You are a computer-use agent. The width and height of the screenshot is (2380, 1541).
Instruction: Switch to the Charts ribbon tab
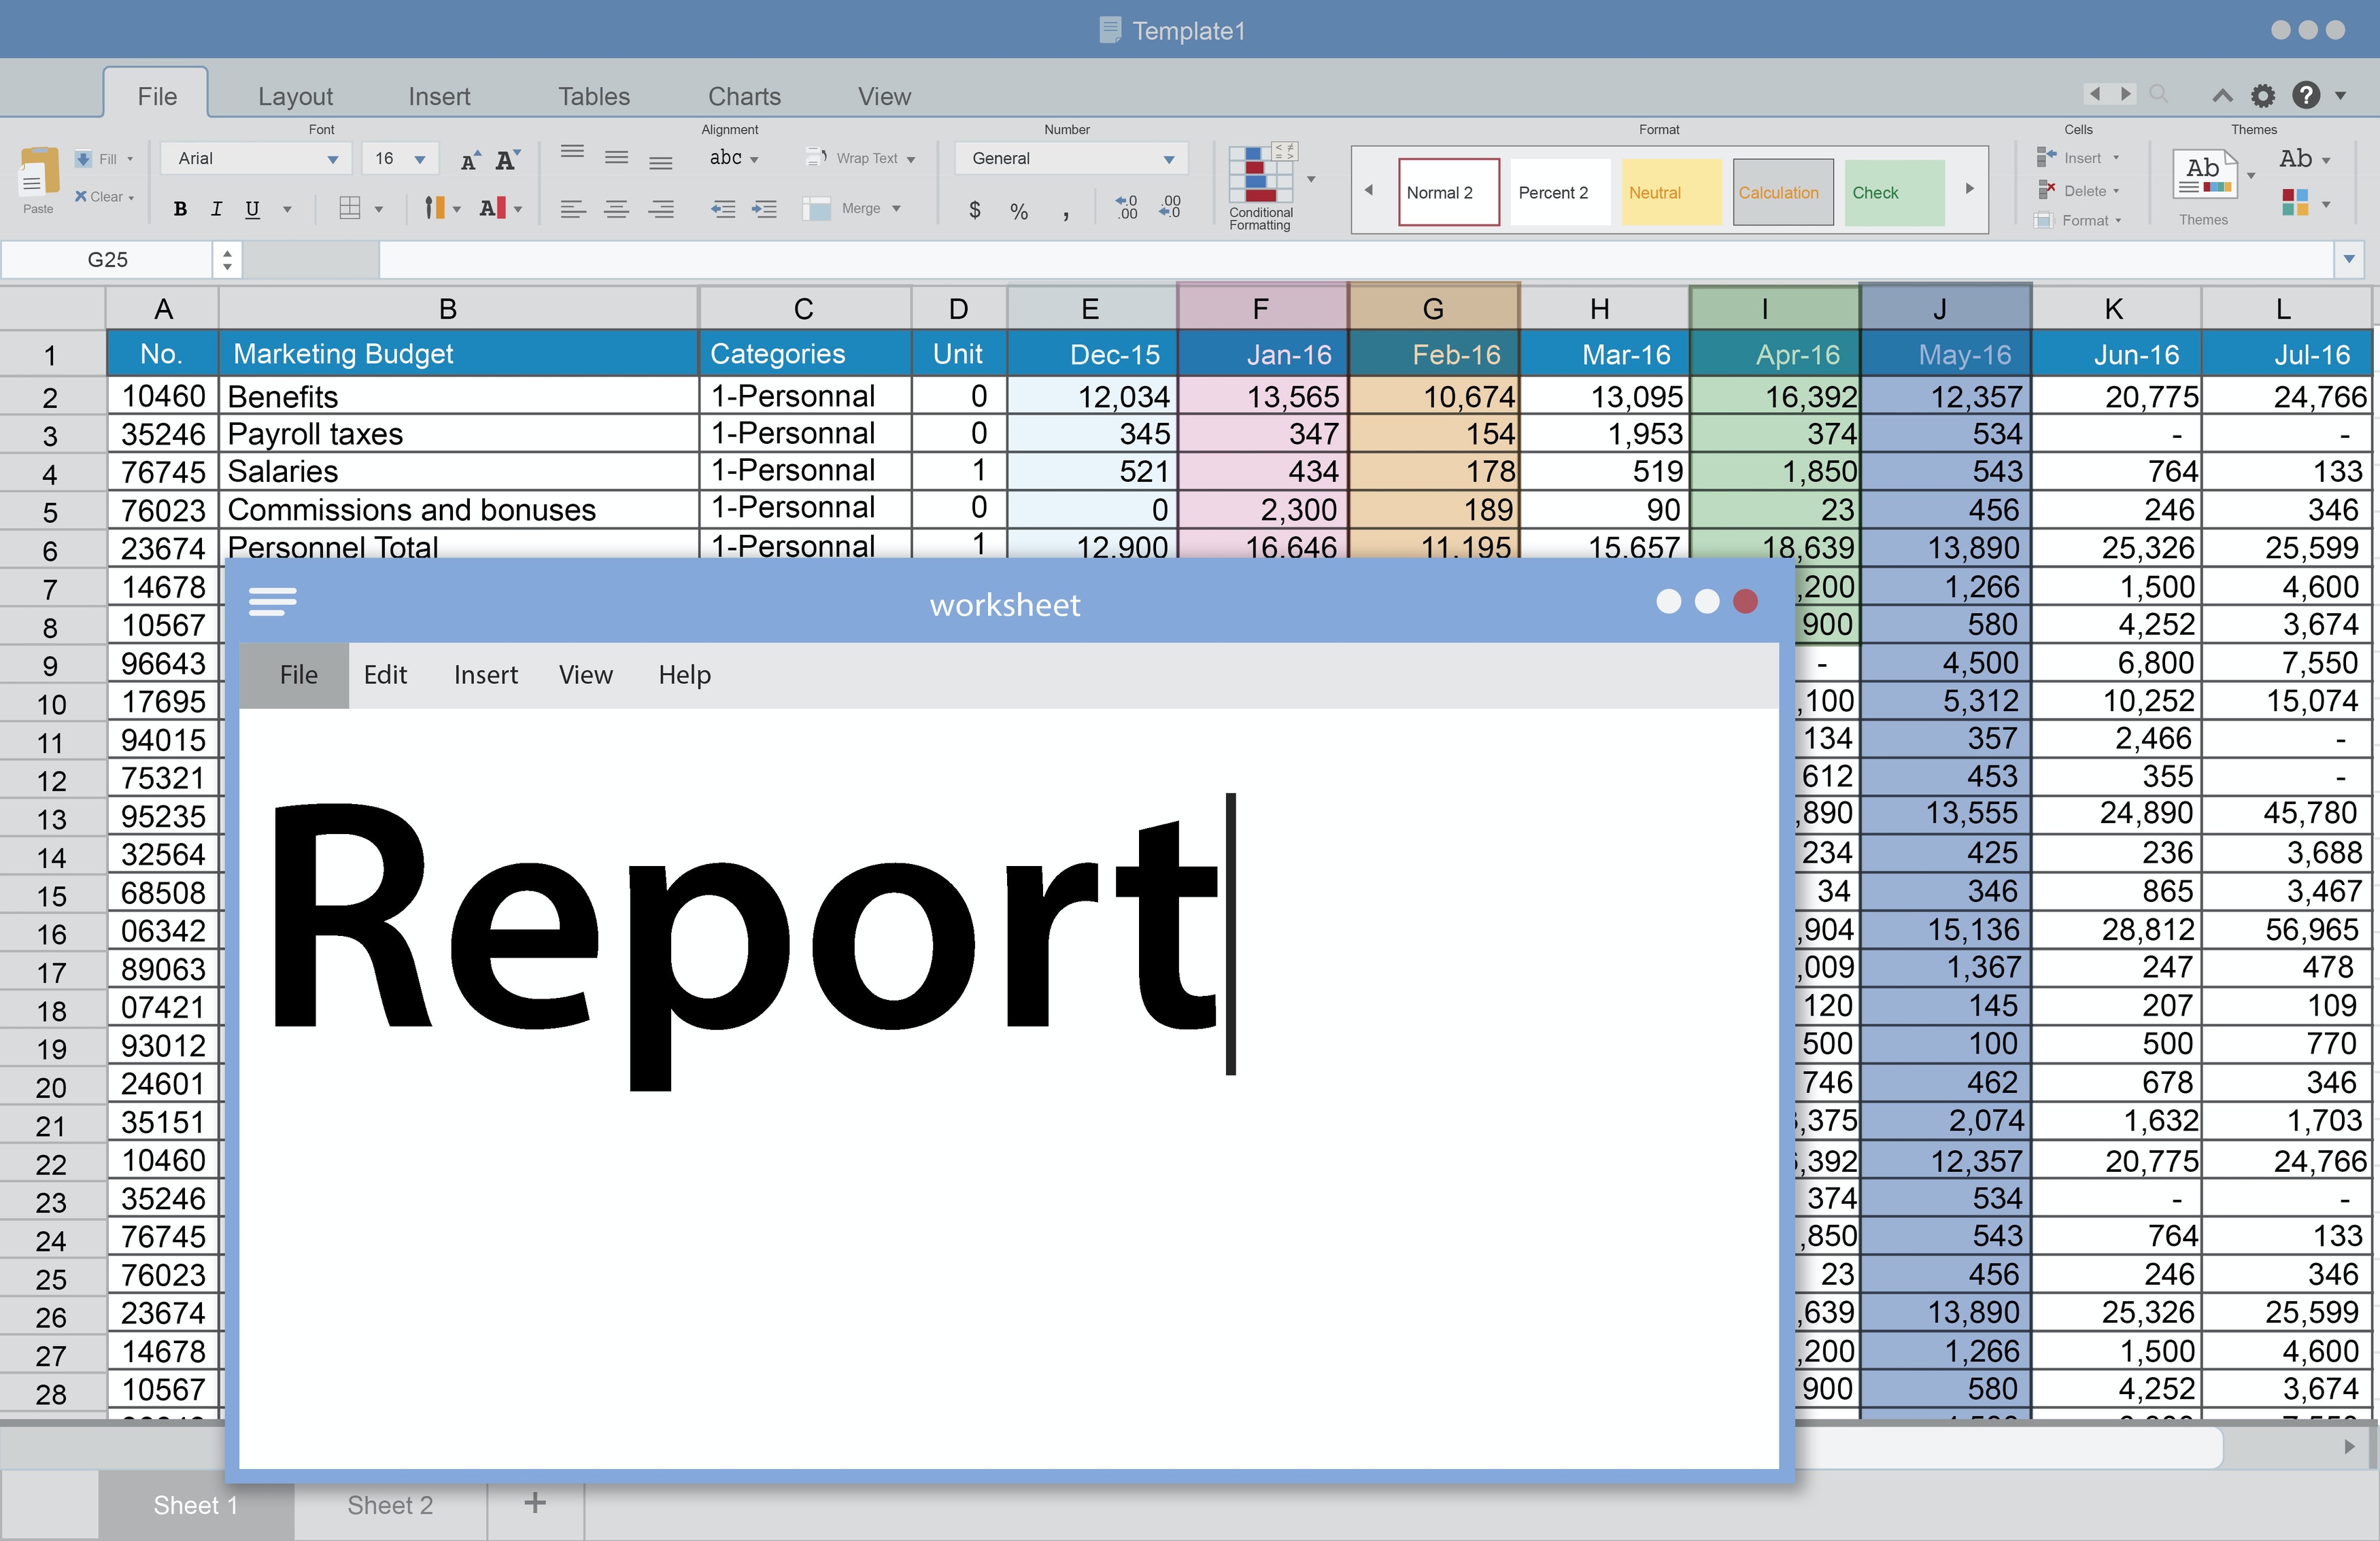coord(744,95)
